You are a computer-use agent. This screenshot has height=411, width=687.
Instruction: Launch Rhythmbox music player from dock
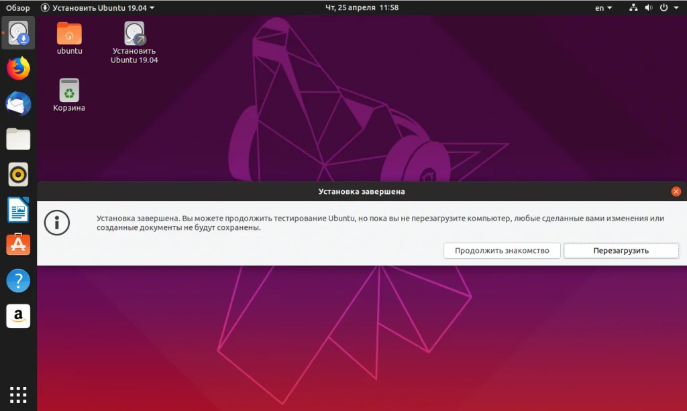18,174
